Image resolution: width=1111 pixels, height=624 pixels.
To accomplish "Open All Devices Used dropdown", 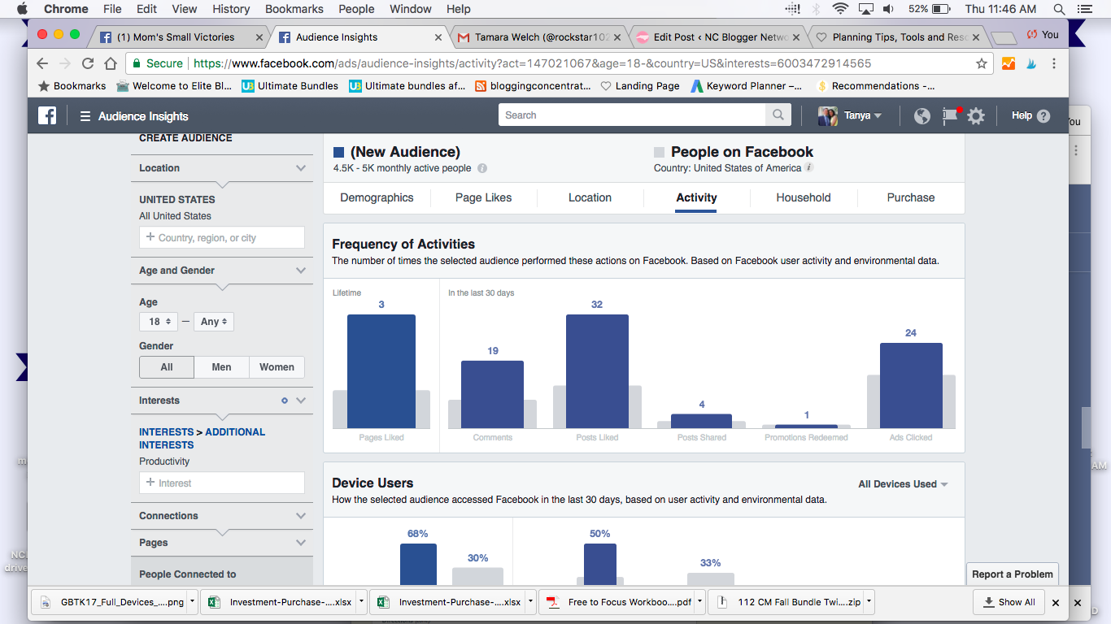I will pos(903,484).
